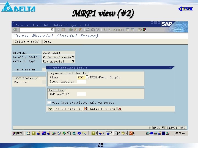Click the Windows Start button on taskbar
Viewport: 198px width, 148px height.
18,133
